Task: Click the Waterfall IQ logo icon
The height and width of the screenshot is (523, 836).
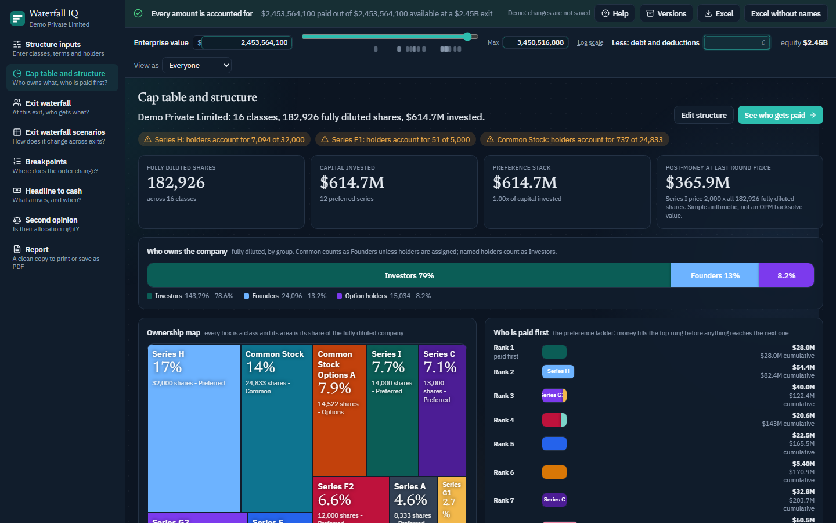Action: 17,18
